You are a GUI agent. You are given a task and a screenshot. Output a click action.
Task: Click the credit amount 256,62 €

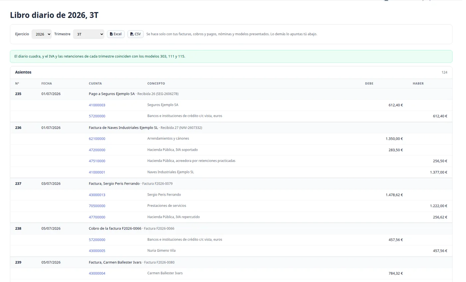point(440,217)
